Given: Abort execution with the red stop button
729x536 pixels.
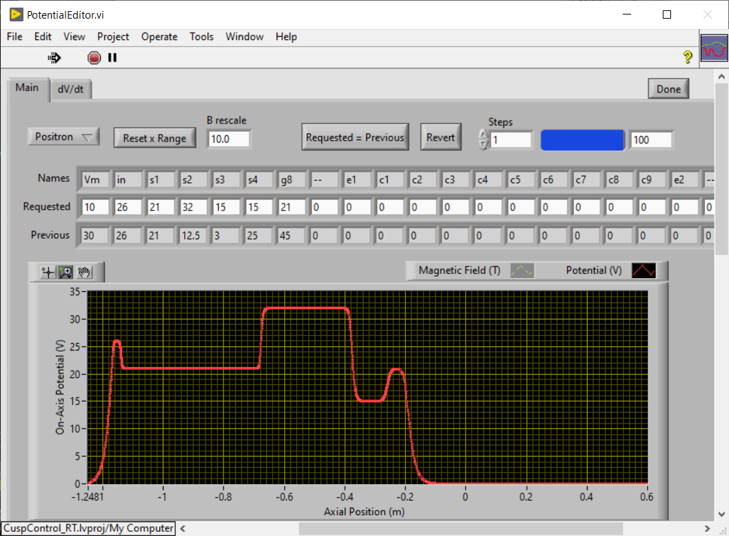Looking at the screenshot, I should [94, 58].
